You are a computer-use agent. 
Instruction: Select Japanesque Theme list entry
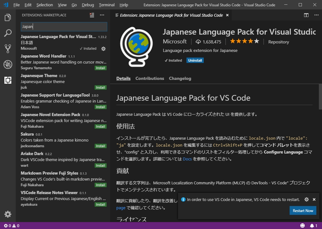64,81
